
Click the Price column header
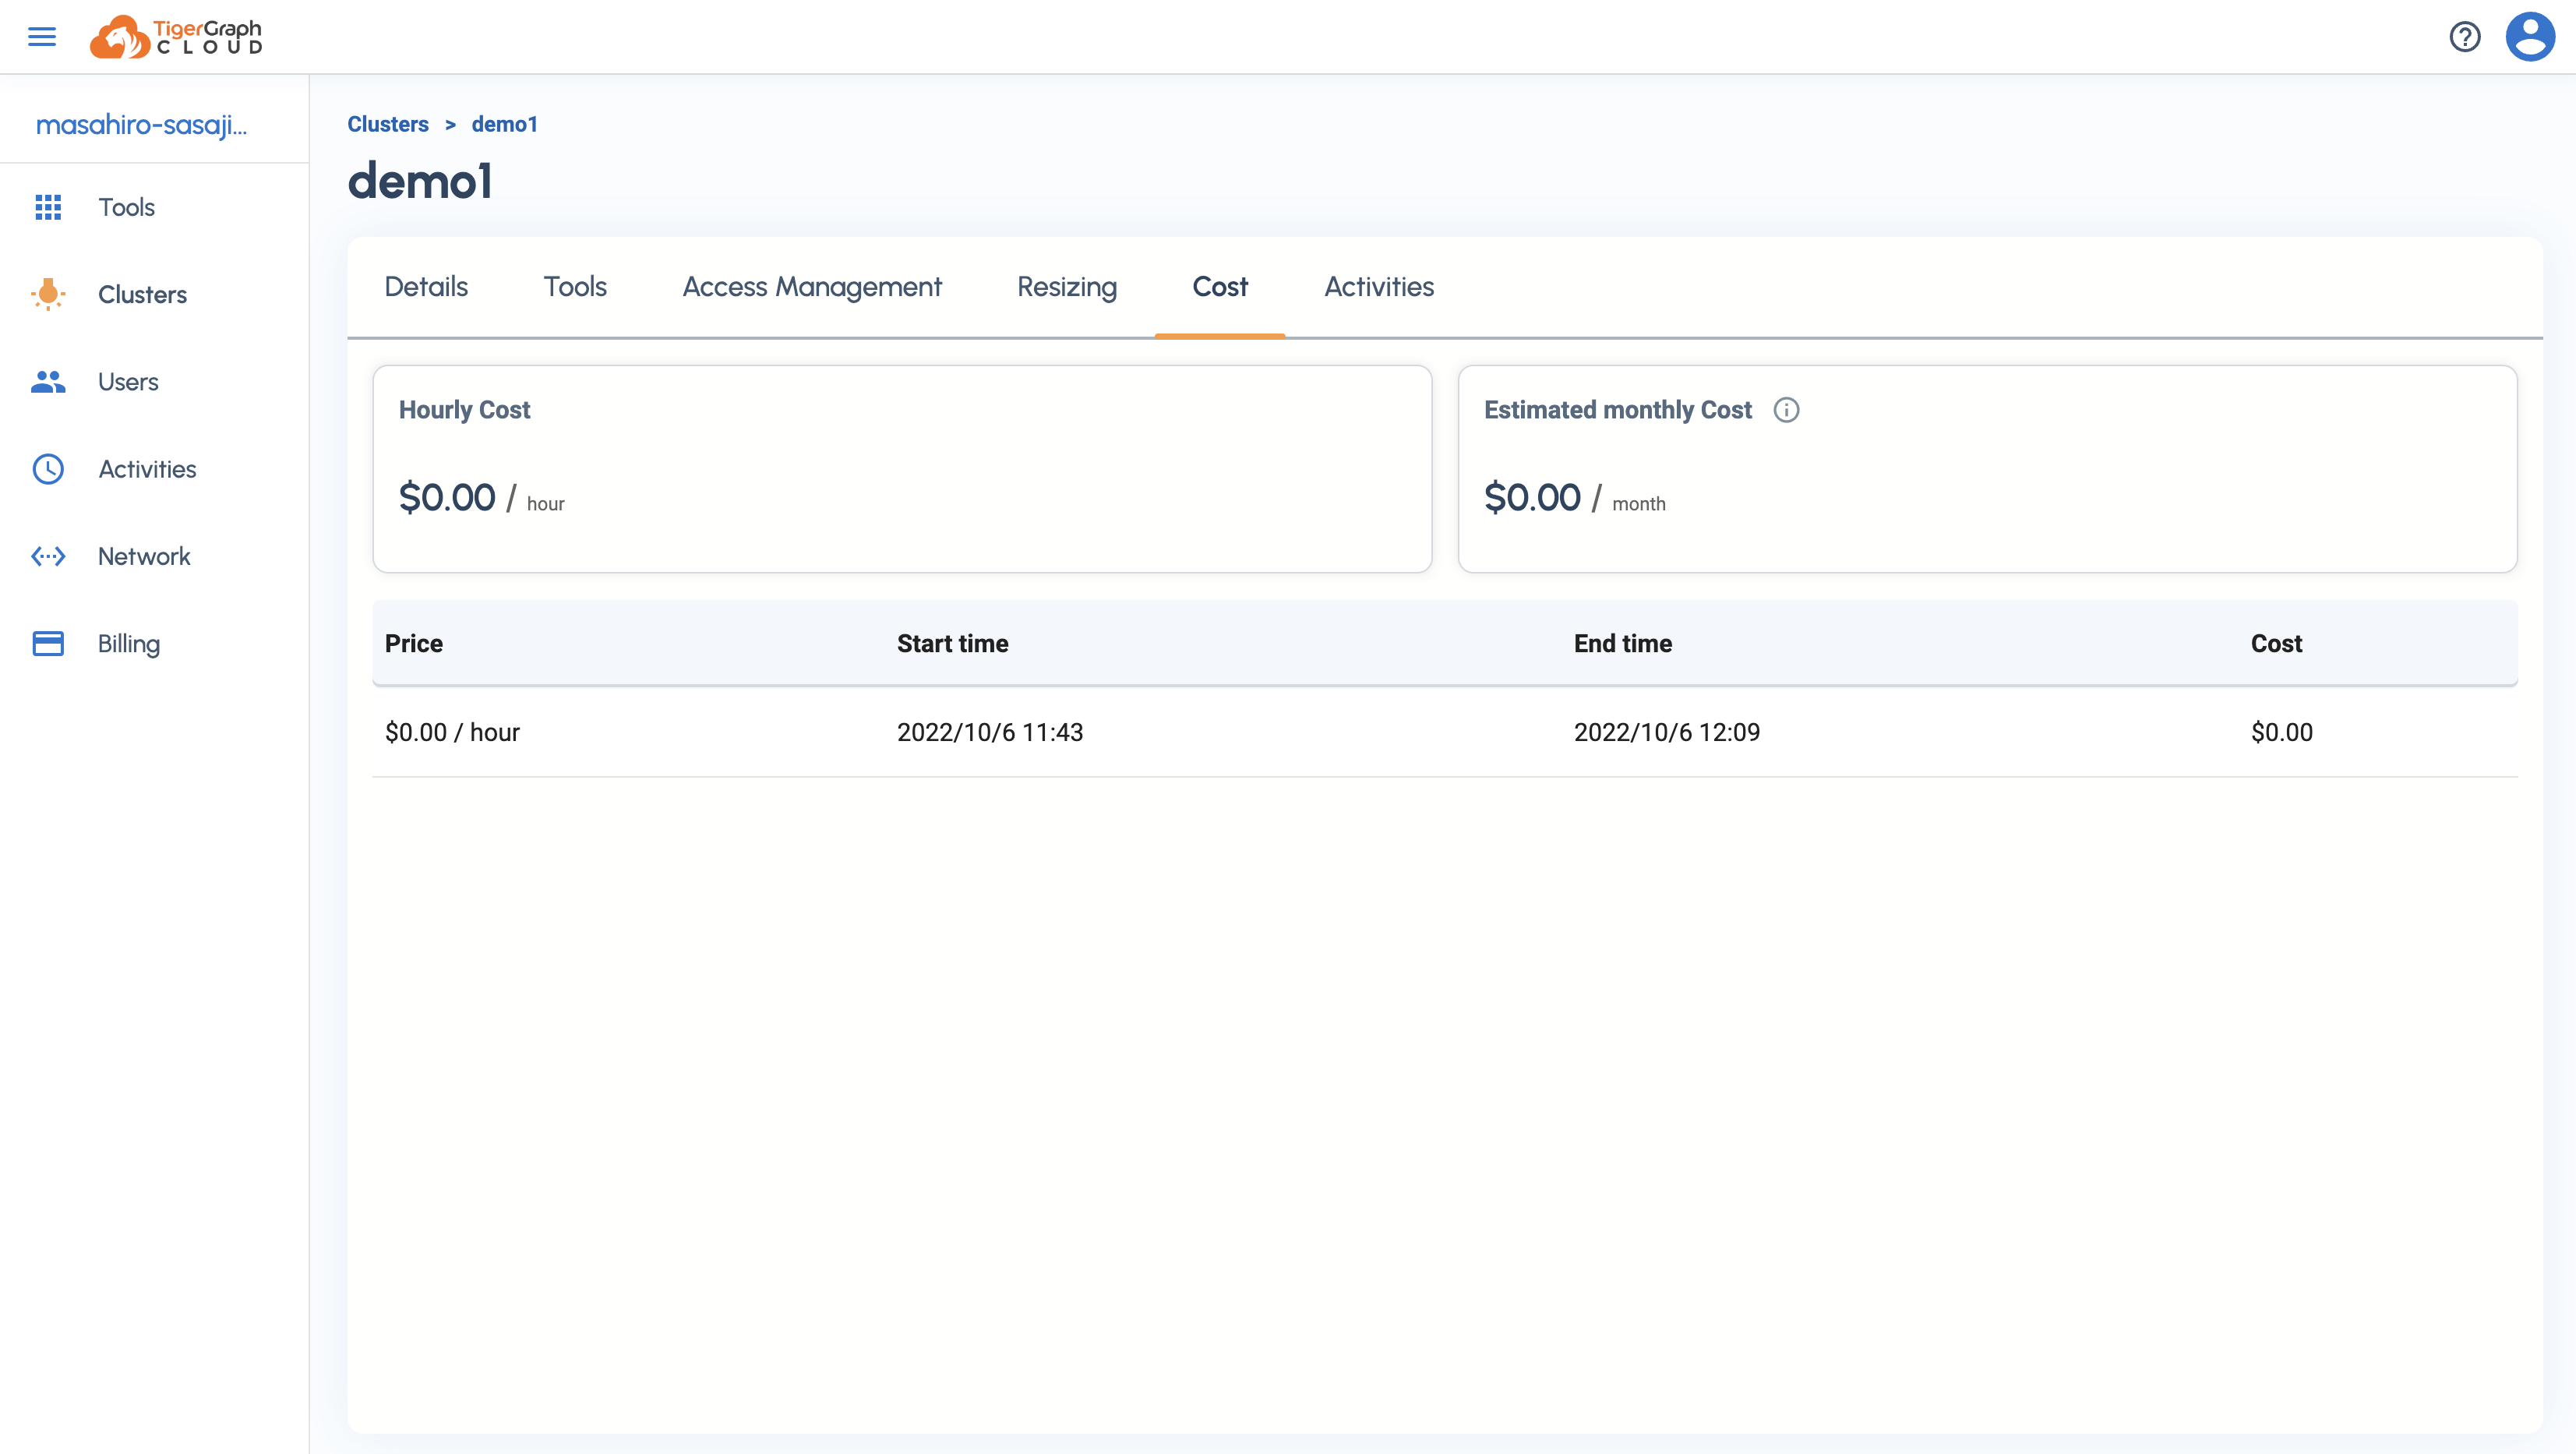414,643
